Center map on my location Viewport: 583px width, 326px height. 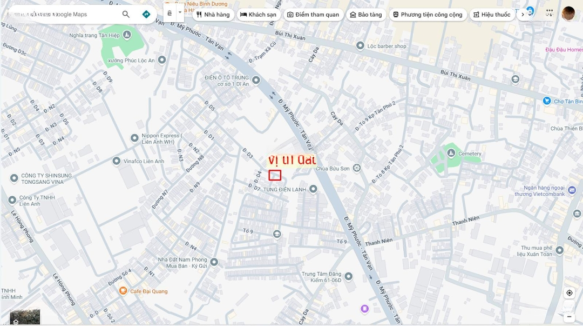click(x=570, y=293)
